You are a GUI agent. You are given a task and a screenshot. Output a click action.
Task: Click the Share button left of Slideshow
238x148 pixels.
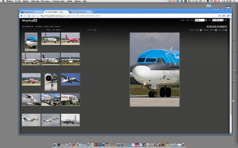click(x=211, y=26)
